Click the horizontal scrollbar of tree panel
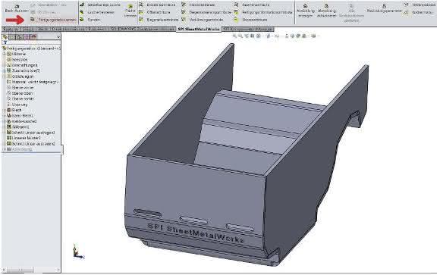Image resolution: width=440 pixels, height=275 pixels. [31, 270]
